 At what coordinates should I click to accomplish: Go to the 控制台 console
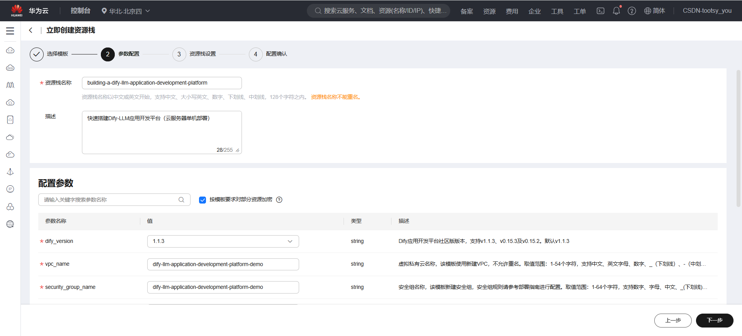[80, 11]
